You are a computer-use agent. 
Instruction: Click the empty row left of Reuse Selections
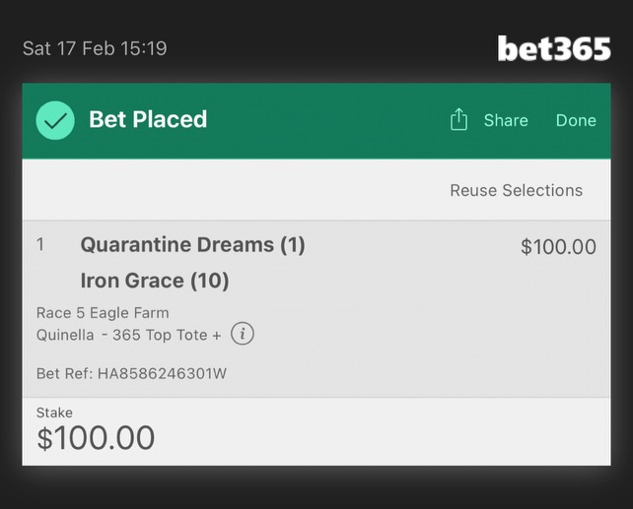[234, 190]
